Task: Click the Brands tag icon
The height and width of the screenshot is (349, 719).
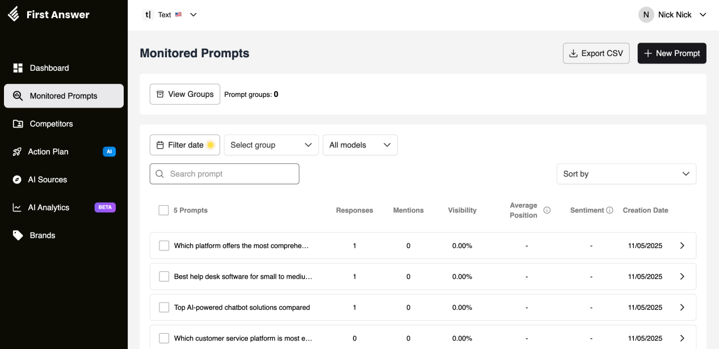Action: pyautogui.click(x=18, y=235)
